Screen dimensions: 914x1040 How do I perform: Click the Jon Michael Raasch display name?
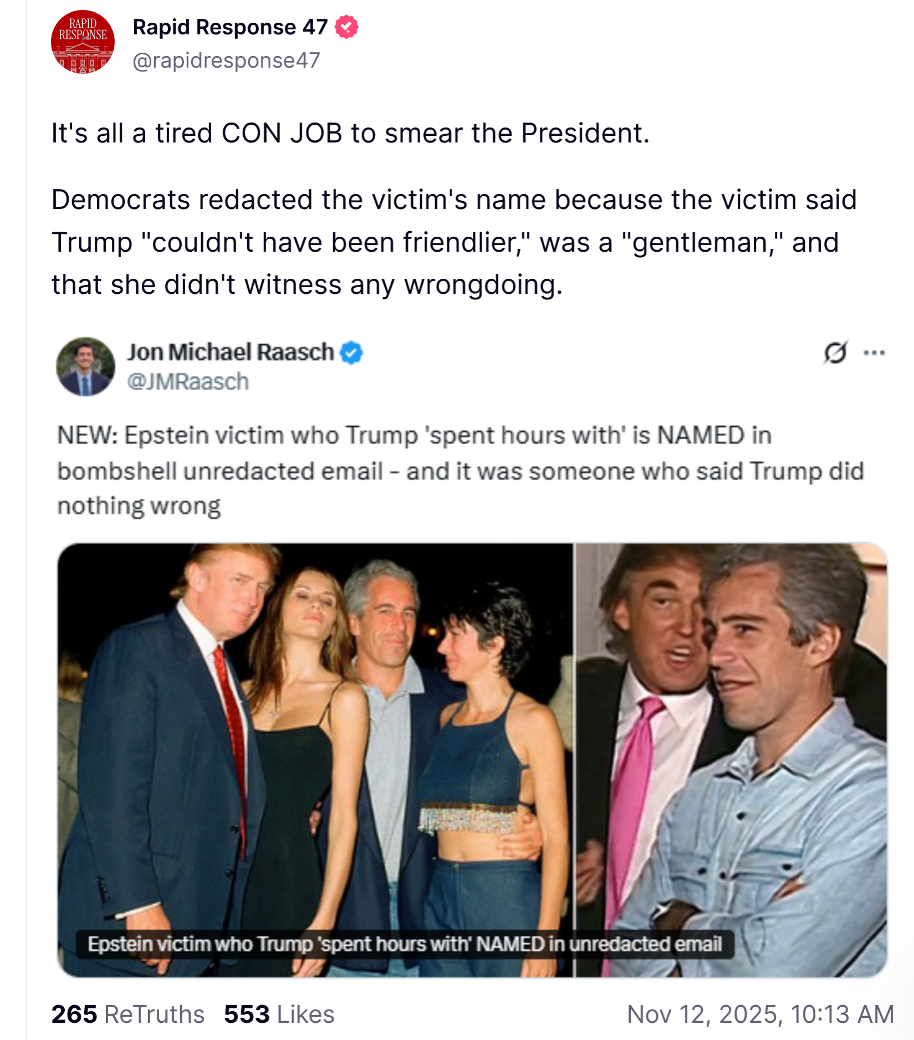click(231, 353)
